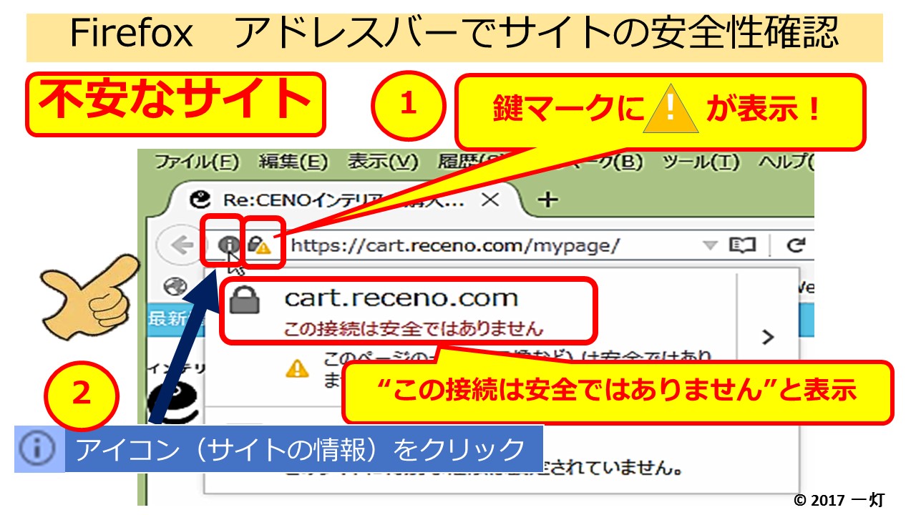Click the browser back arrow button
The image size is (916, 515).
coord(182,246)
